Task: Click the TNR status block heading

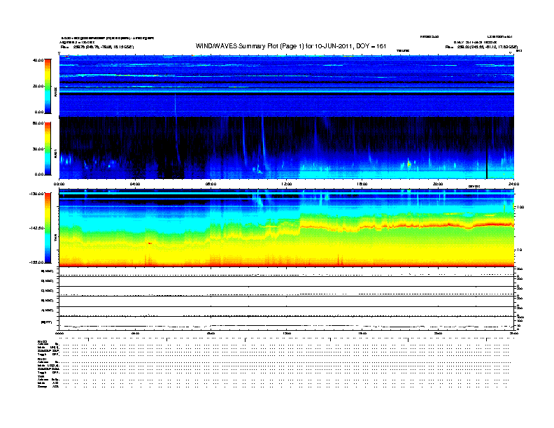Action: click(41, 376)
